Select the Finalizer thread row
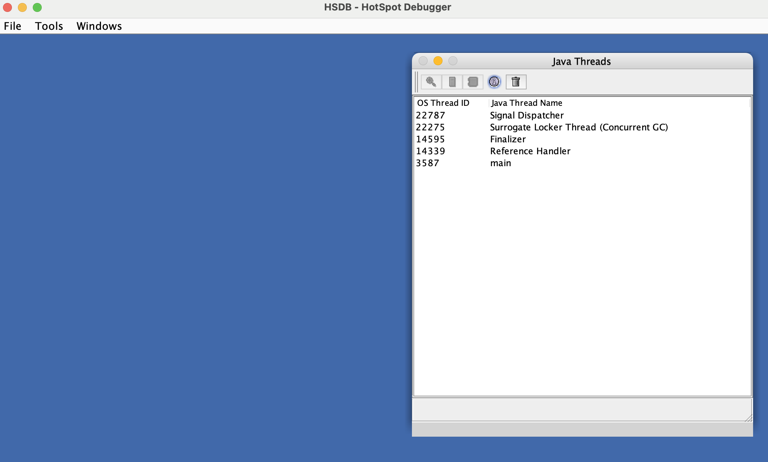The width and height of the screenshot is (768, 462). tap(508, 139)
